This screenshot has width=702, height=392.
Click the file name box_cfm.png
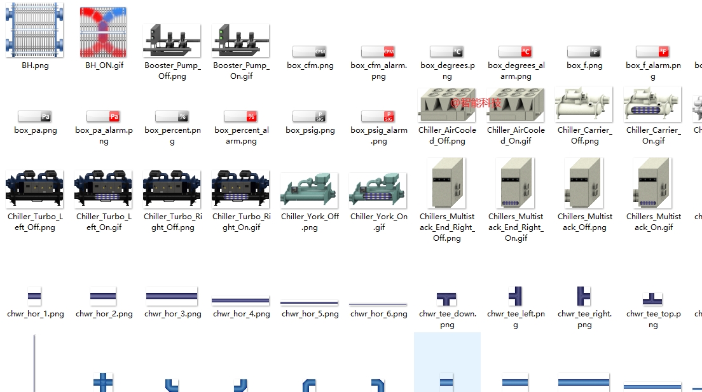[310, 66]
